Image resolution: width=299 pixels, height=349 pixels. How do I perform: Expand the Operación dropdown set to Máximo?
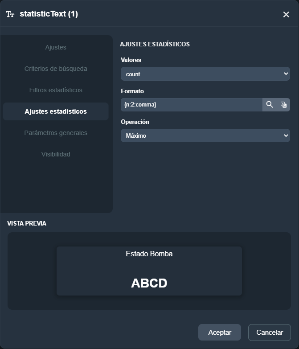205,135
